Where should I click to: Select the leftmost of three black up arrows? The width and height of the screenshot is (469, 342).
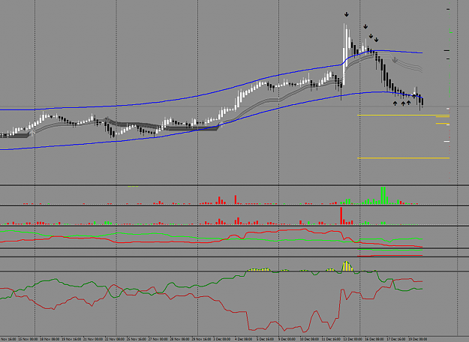pyautogui.click(x=395, y=103)
